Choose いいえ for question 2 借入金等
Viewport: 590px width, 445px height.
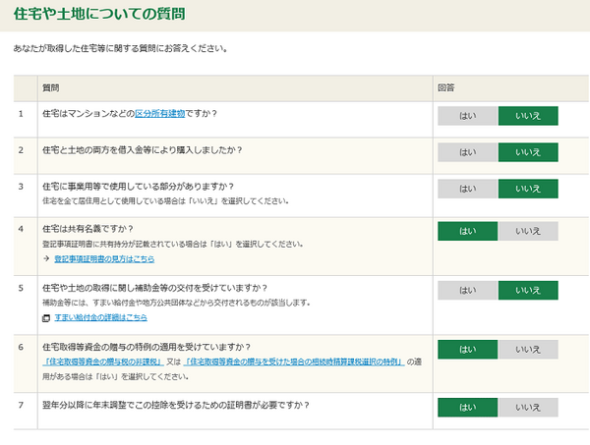(x=528, y=152)
